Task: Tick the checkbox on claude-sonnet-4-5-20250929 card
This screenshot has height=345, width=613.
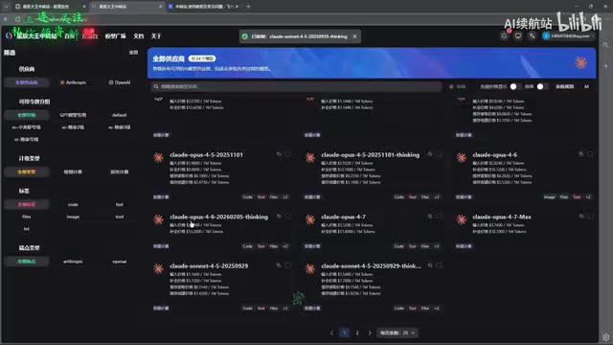Action: 287,265
